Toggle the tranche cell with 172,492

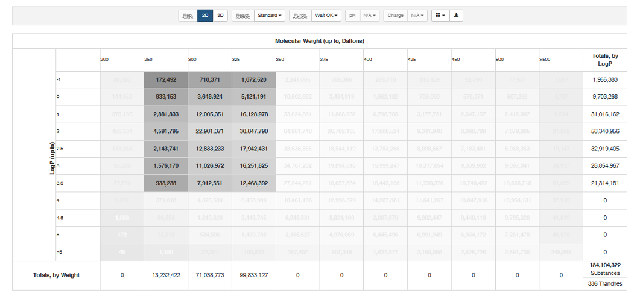tap(165, 79)
